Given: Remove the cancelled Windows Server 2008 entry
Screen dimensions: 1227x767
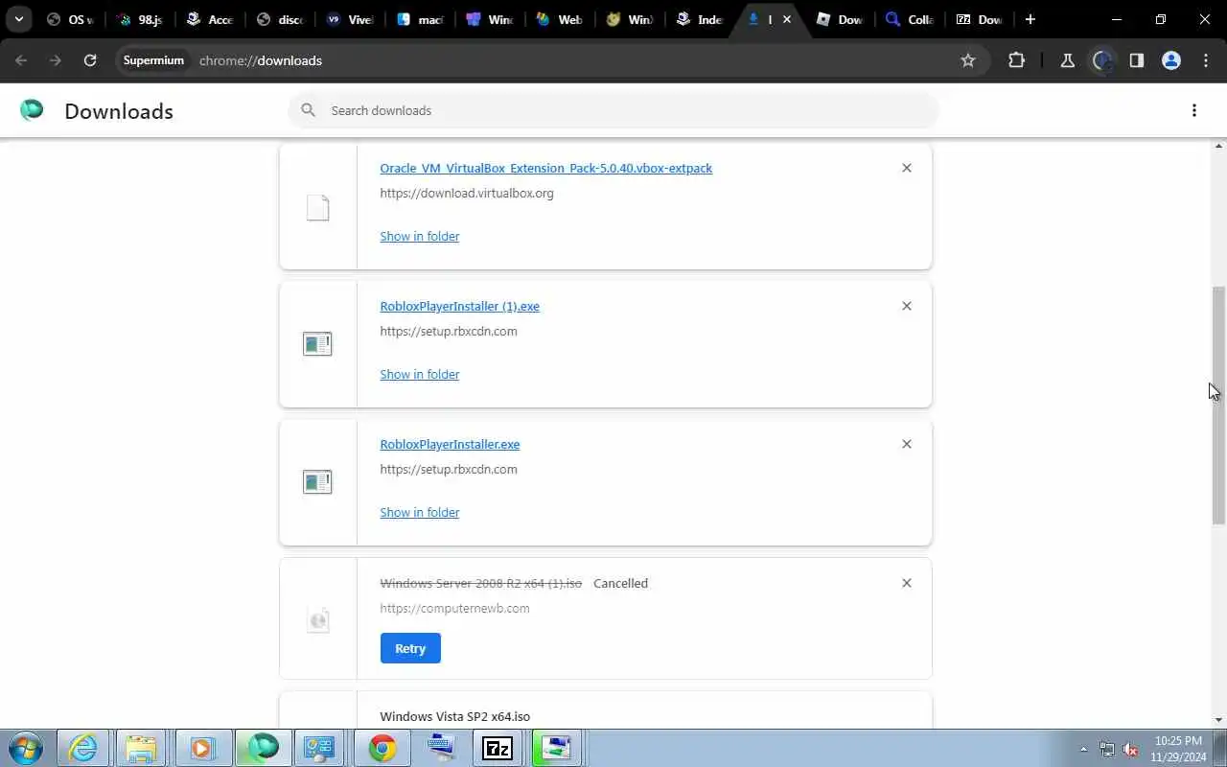Looking at the screenshot, I should (906, 583).
